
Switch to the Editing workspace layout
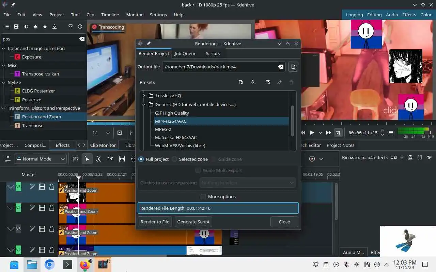(374, 15)
